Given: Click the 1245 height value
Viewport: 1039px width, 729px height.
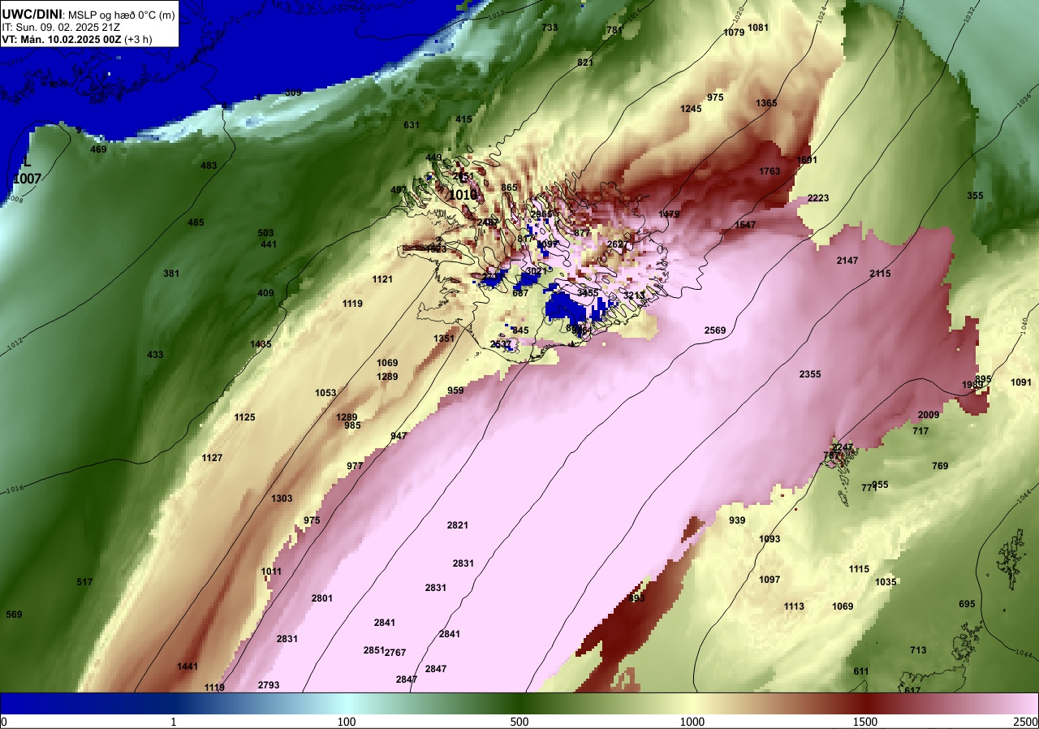Looking at the screenshot, I should (691, 109).
